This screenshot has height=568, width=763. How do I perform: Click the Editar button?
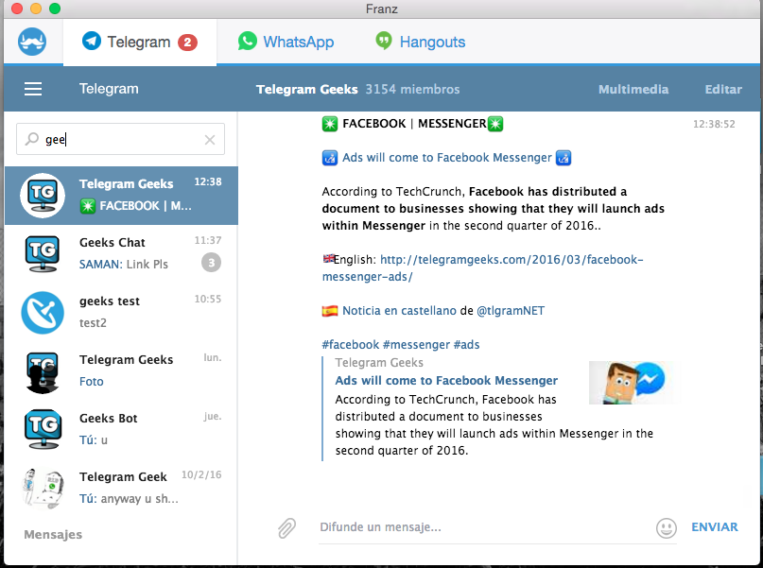(723, 90)
